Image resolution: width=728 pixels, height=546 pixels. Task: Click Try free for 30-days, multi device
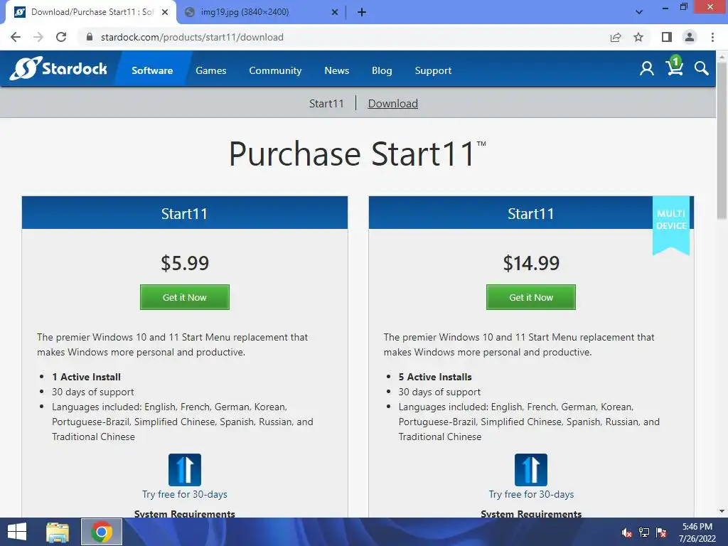tap(531, 495)
